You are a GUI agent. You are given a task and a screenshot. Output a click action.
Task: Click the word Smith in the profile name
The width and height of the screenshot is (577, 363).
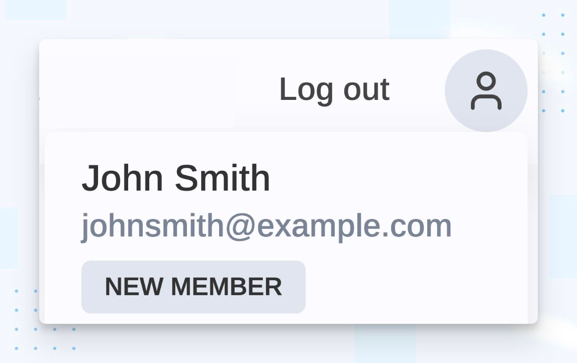click(x=223, y=178)
